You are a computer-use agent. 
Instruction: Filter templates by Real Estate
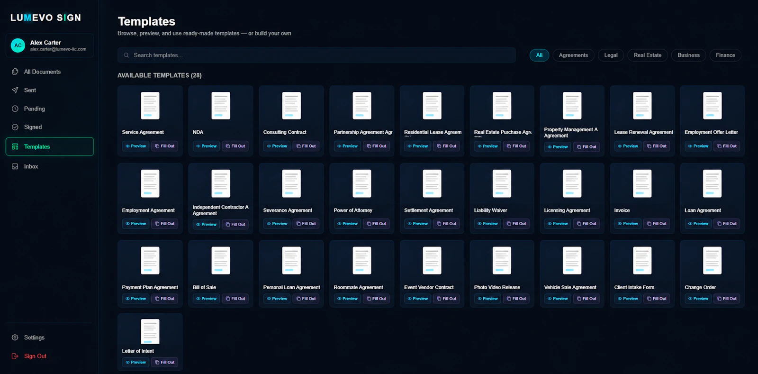pos(648,55)
